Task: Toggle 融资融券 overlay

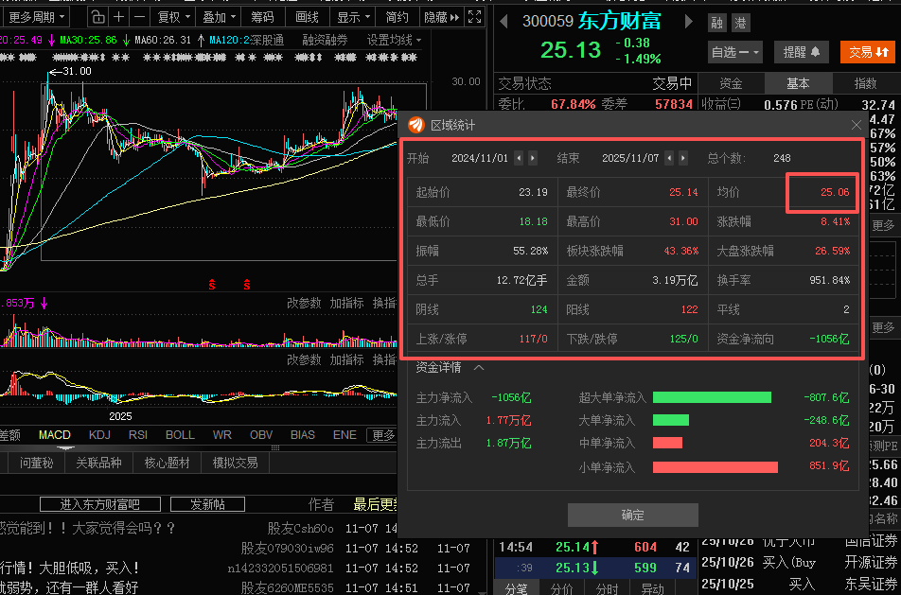Action: (326, 40)
